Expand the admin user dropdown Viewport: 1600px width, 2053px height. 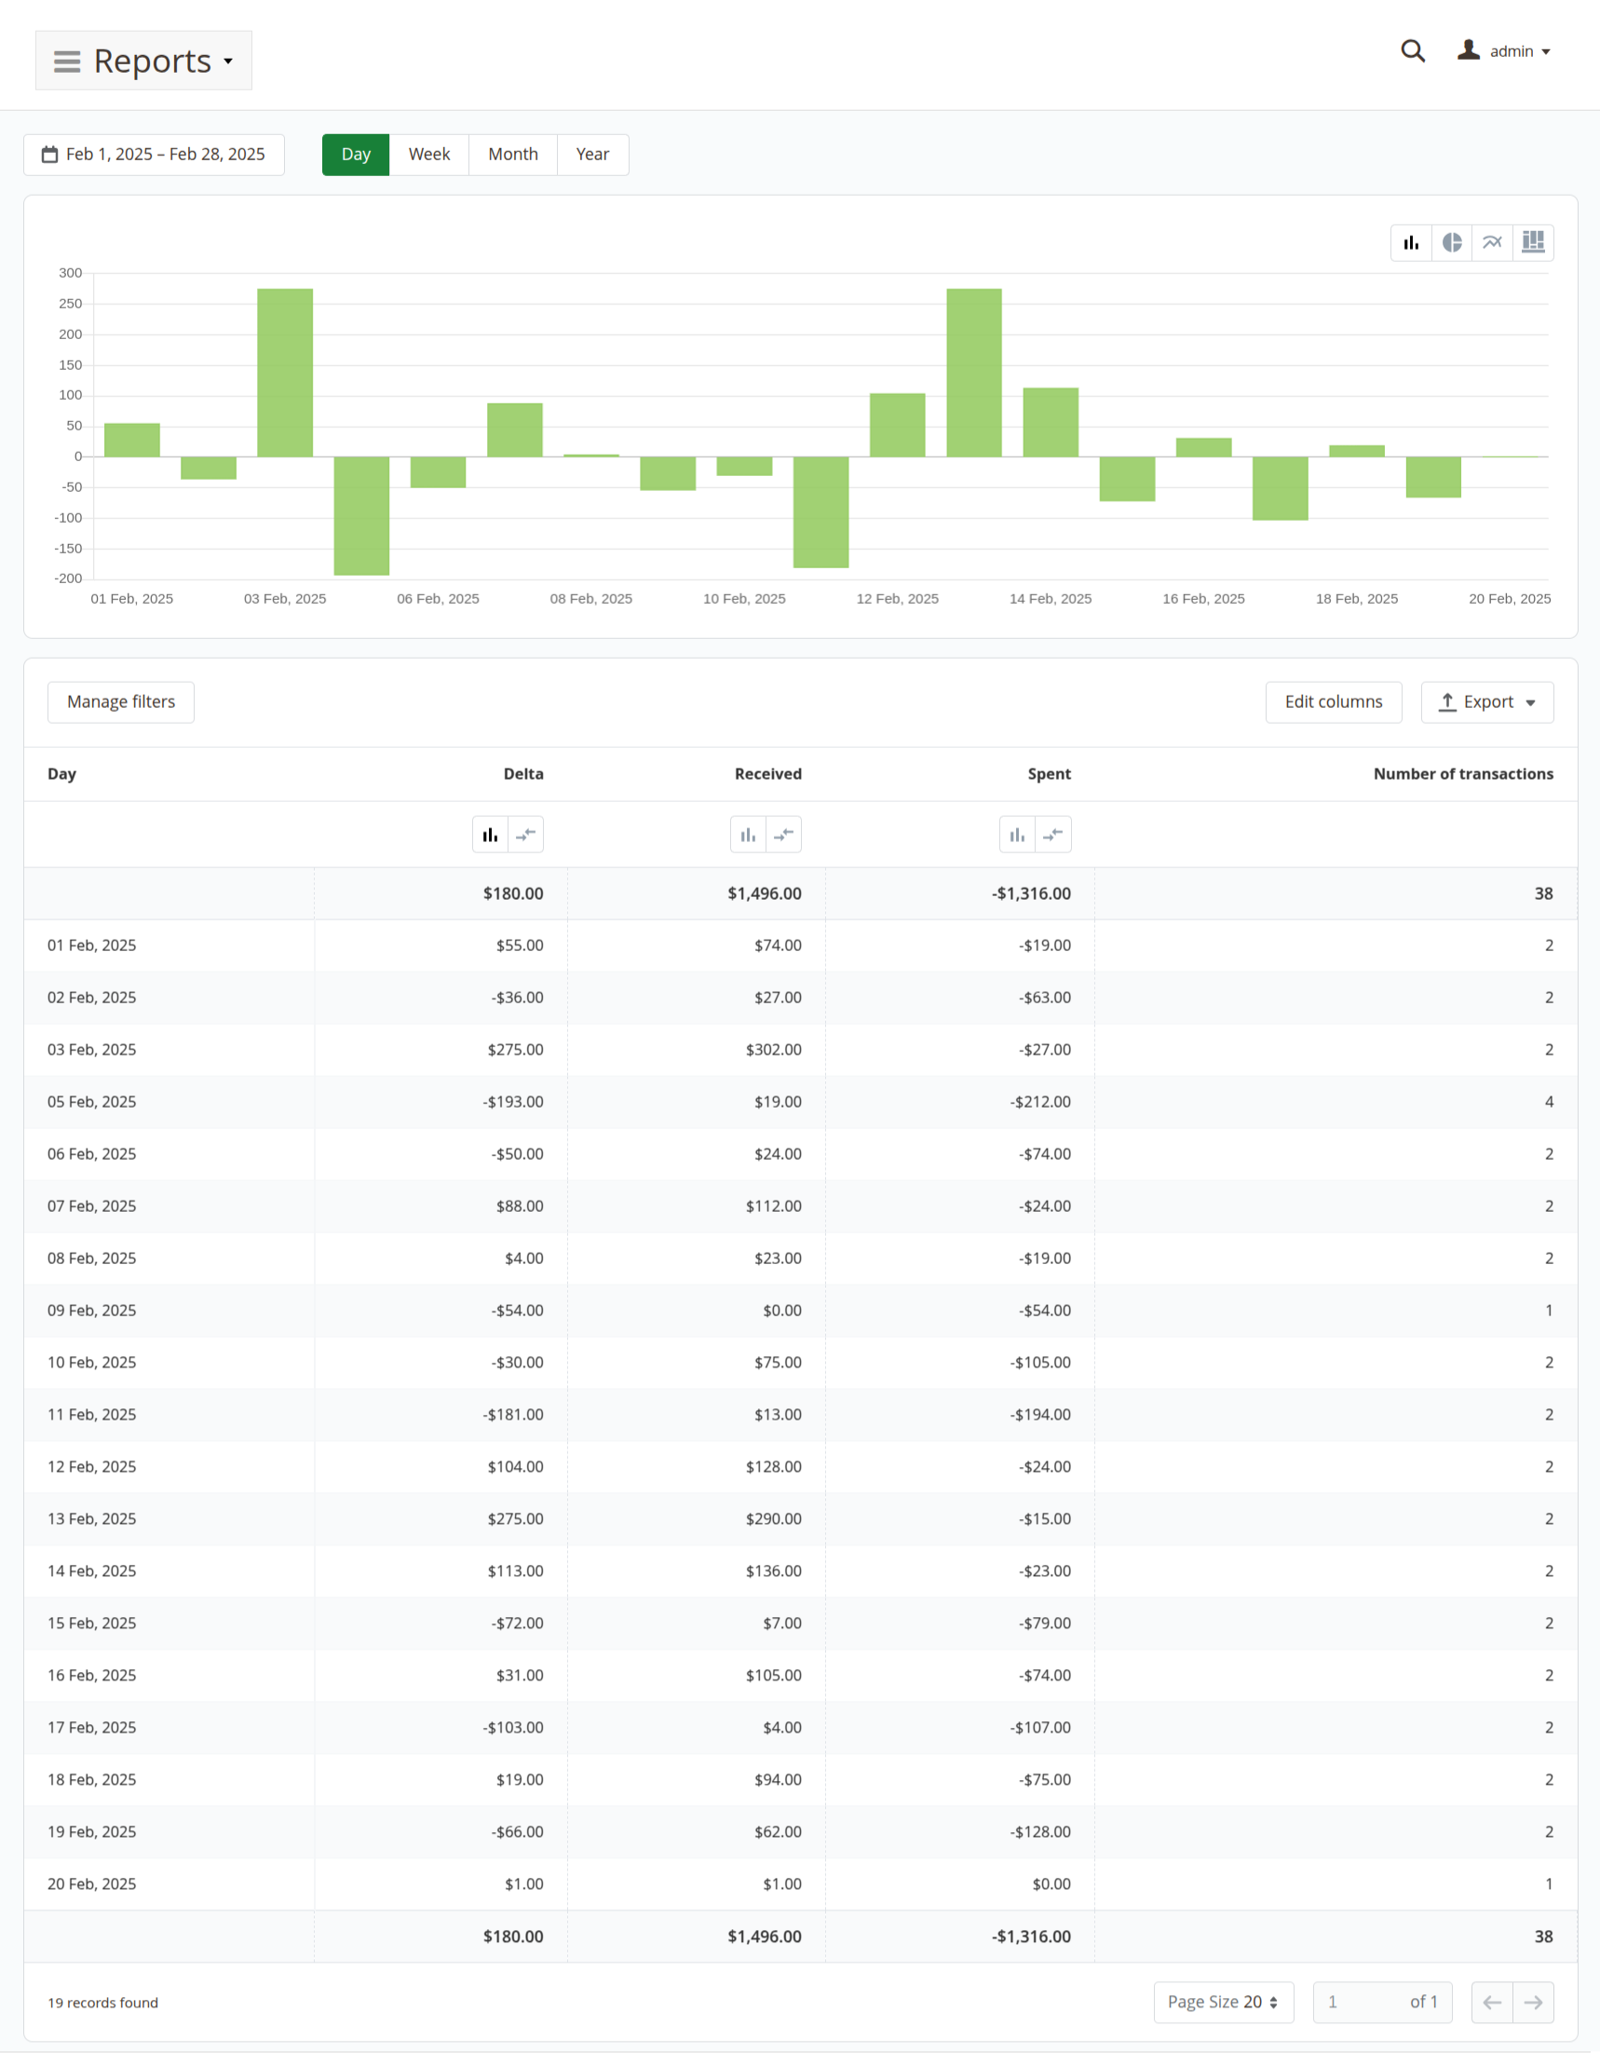point(1503,50)
